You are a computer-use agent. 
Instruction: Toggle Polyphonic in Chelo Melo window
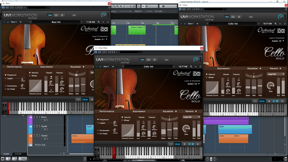tap(98, 119)
